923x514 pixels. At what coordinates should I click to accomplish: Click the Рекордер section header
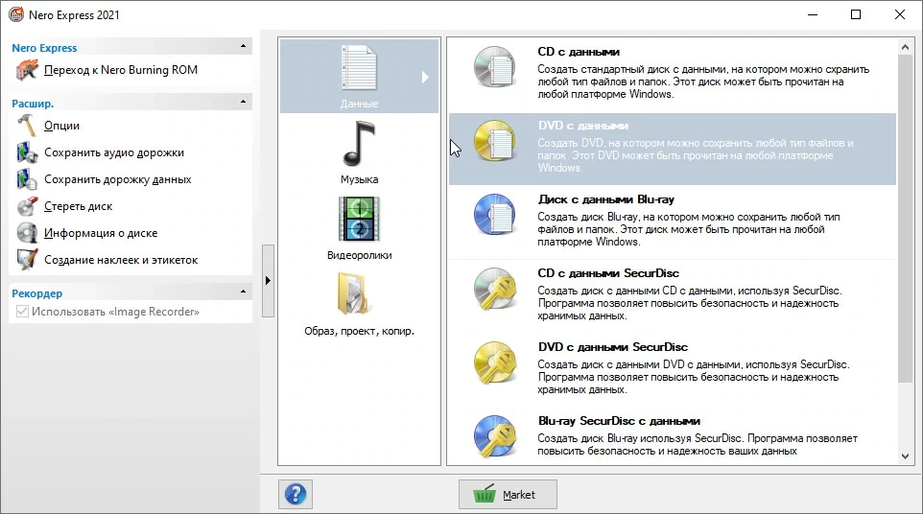130,292
